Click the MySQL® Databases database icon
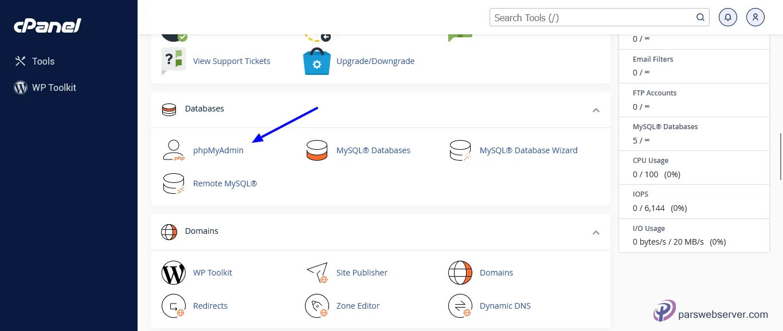This screenshot has width=783, height=331. tap(317, 150)
